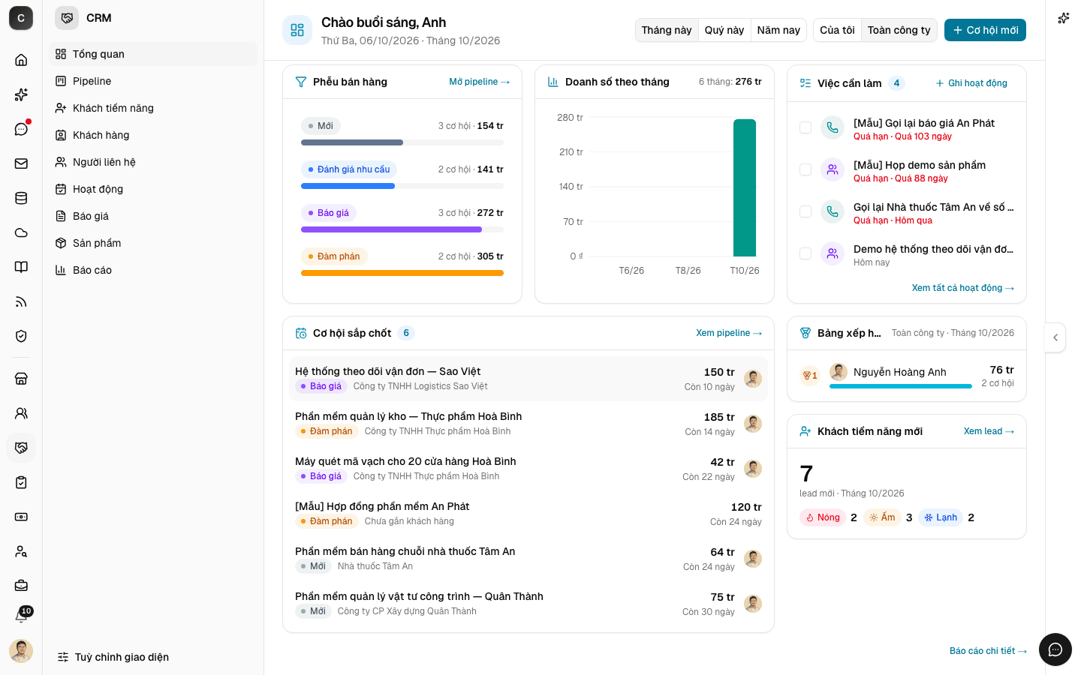This screenshot has width=1081, height=675.
Task: Click Ghi hoạt động link
Action: (971, 83)
